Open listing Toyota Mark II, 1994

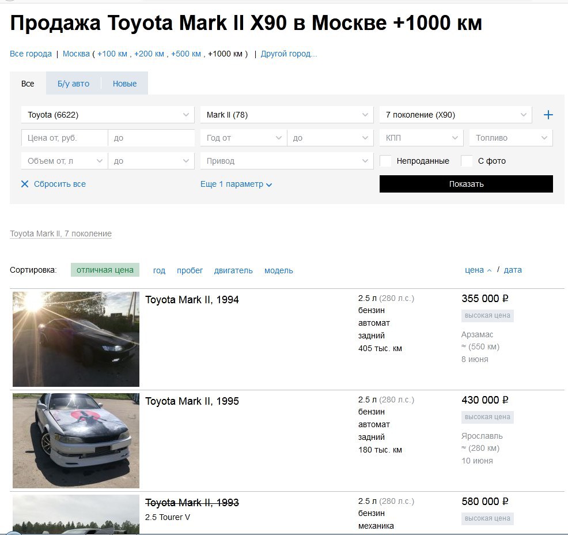(192, 300)
